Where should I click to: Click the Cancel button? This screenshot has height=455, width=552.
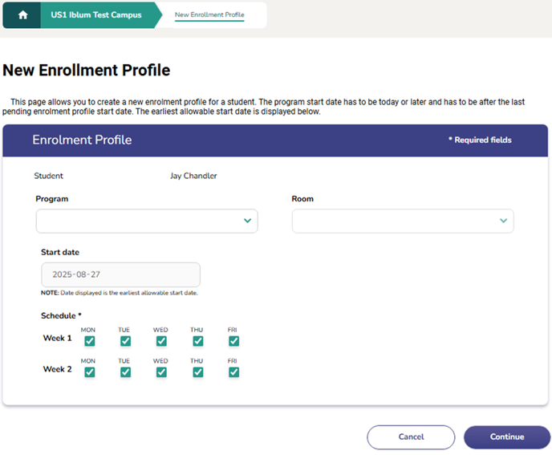pos(411,437)
